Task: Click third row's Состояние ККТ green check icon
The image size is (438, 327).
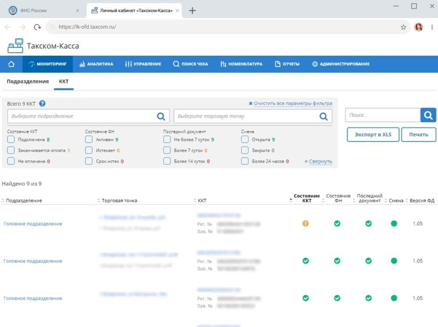Action: (306, 298)
